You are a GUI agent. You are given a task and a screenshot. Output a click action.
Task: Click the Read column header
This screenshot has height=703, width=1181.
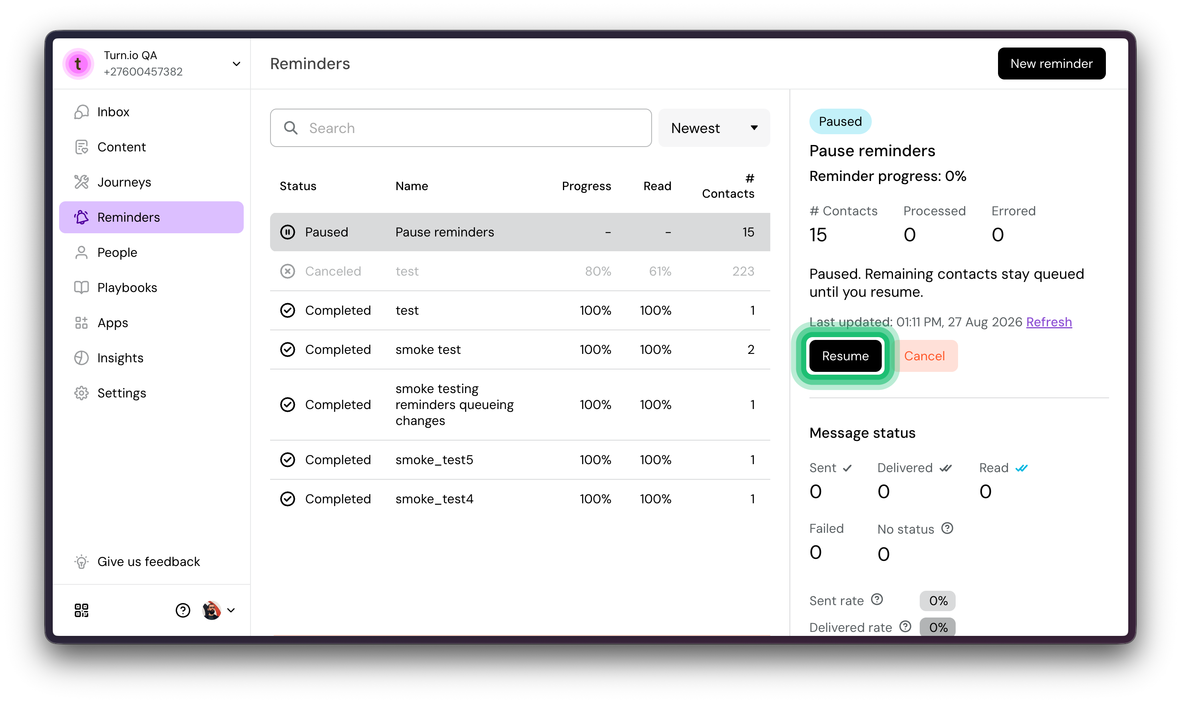pyautogui.click(x=657, y=186)
